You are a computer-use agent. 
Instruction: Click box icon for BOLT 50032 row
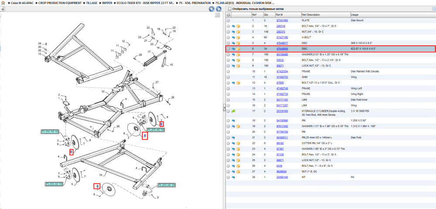(x=238, y=60)
